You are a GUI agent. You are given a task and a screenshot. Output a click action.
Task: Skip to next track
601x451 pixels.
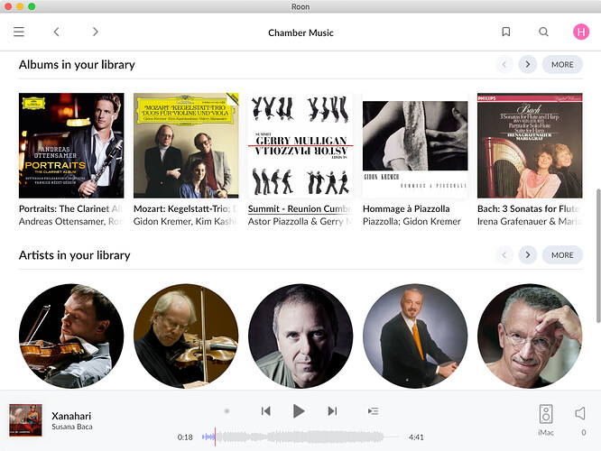click(x=332, y=411)
